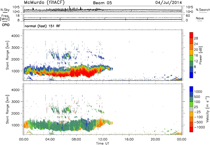
Task: Click the "−25" tick on Velocity colorbar
Action: 197,112
